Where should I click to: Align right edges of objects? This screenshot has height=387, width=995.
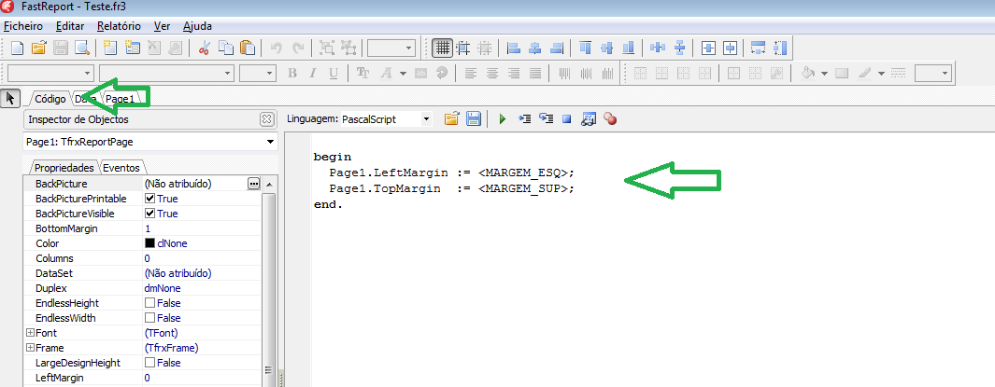557,48
